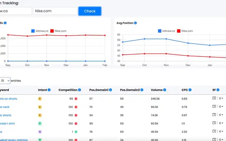Open the keyword link ending in 'rts on shorts'
Screen dimensions: 226x141
(9, 99)
